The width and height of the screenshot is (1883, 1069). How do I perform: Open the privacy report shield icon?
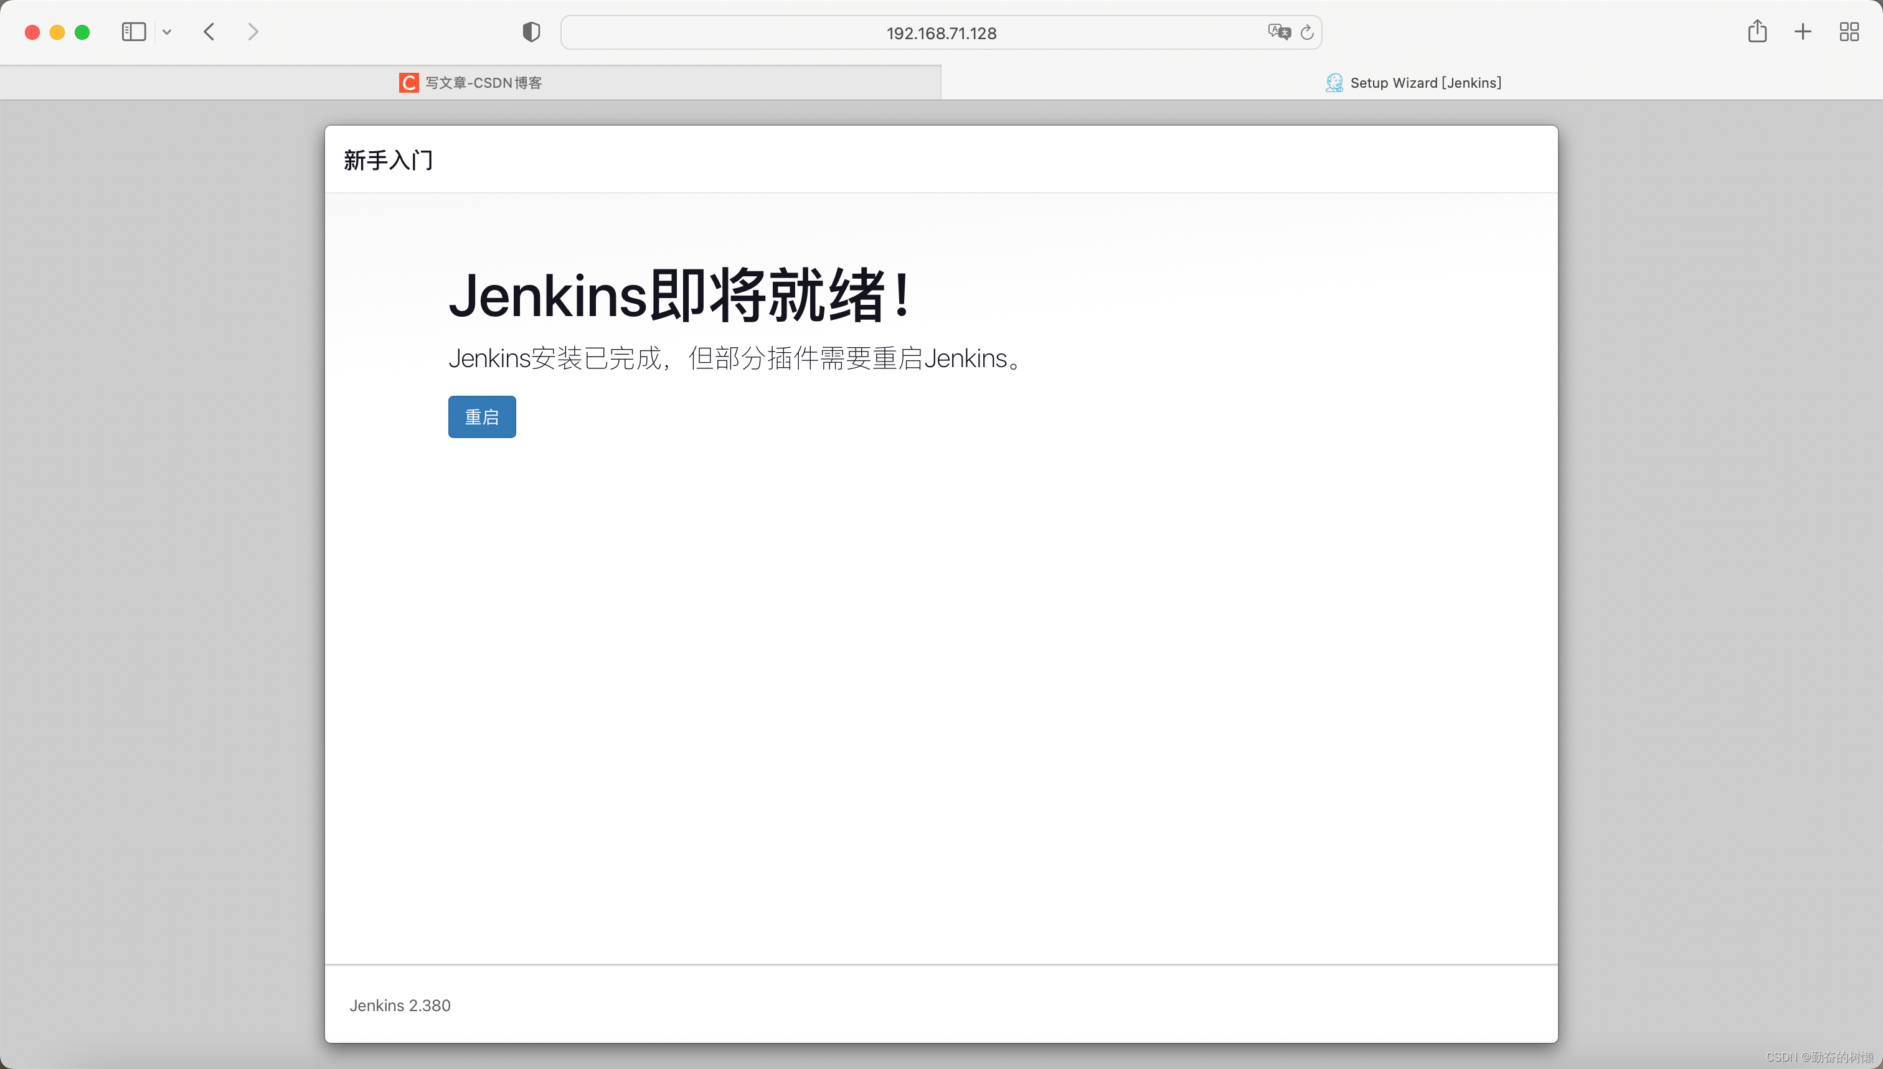(x=531, y=32)
